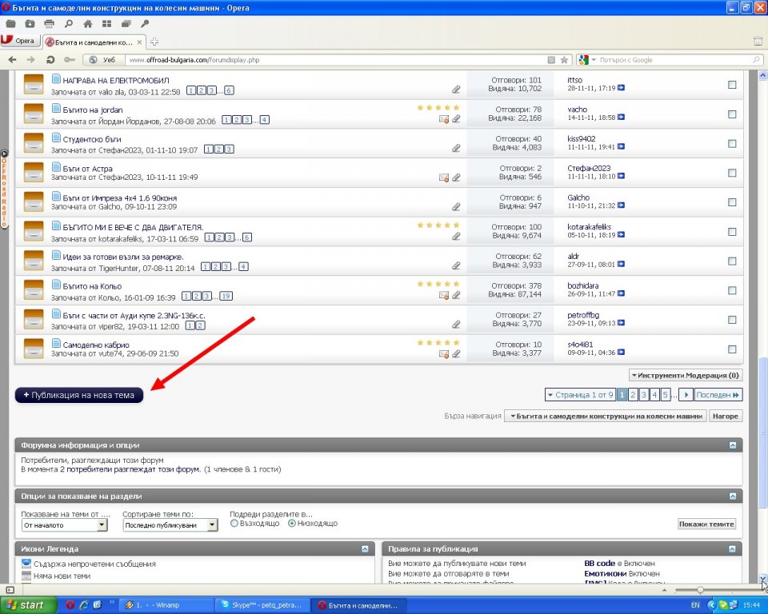Image resolution: width=768 pixels, height=614 pixels.
Task: Click the print icon in the top toolbar
Action: (x=49, y=23)
